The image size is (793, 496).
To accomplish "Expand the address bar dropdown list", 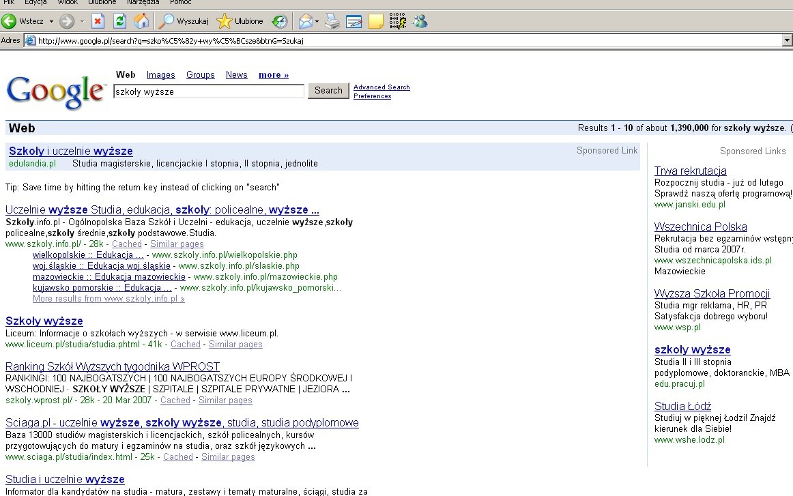I will pos(787,40).
